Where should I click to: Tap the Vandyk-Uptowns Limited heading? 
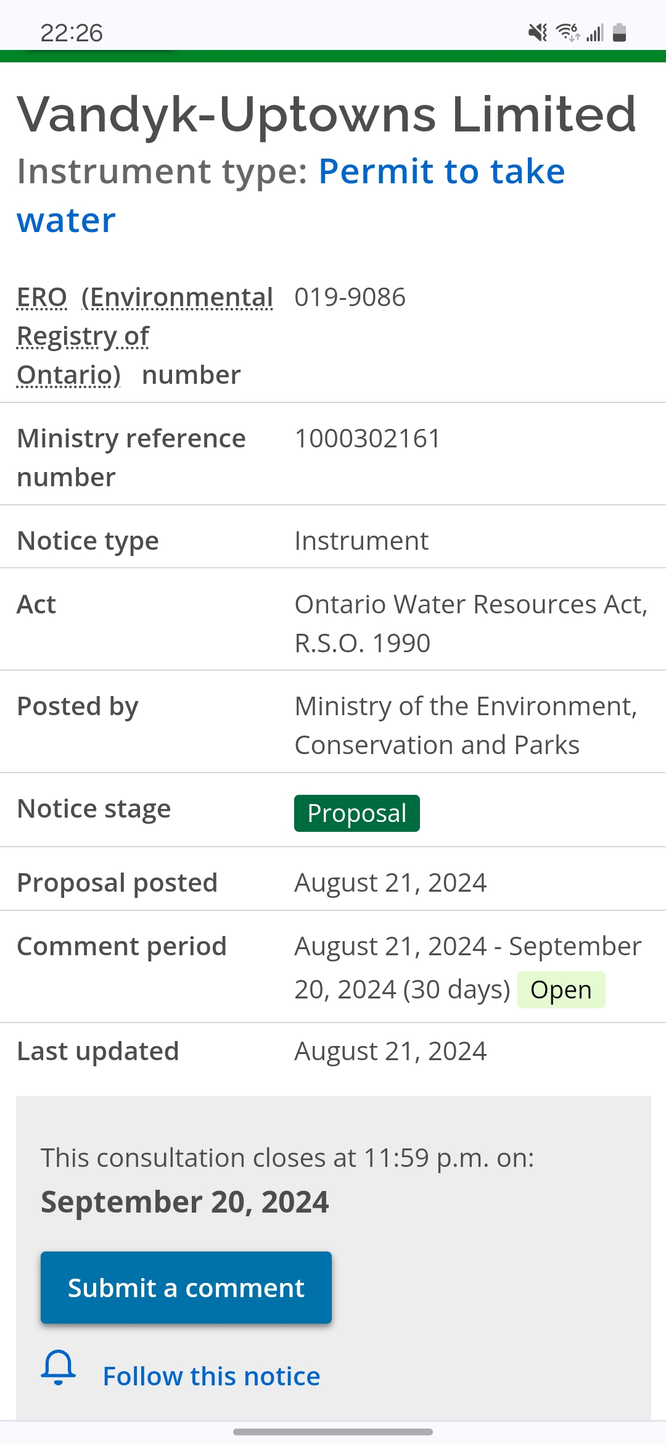326,115
